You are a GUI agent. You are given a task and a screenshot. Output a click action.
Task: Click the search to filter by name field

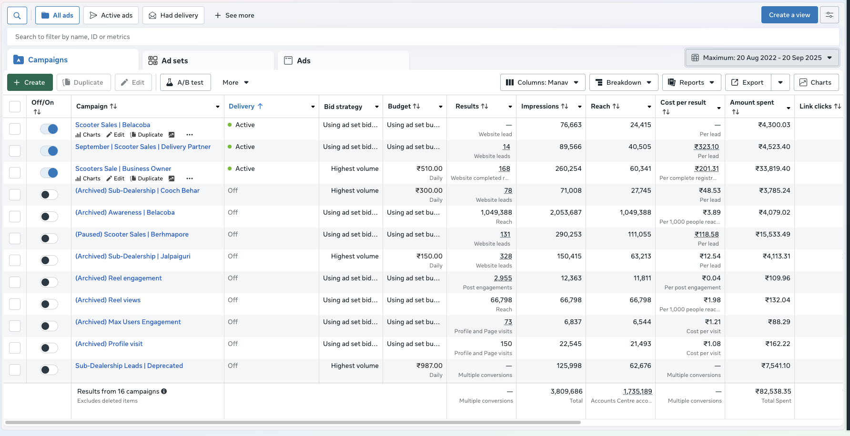click(x=191, y=37)
